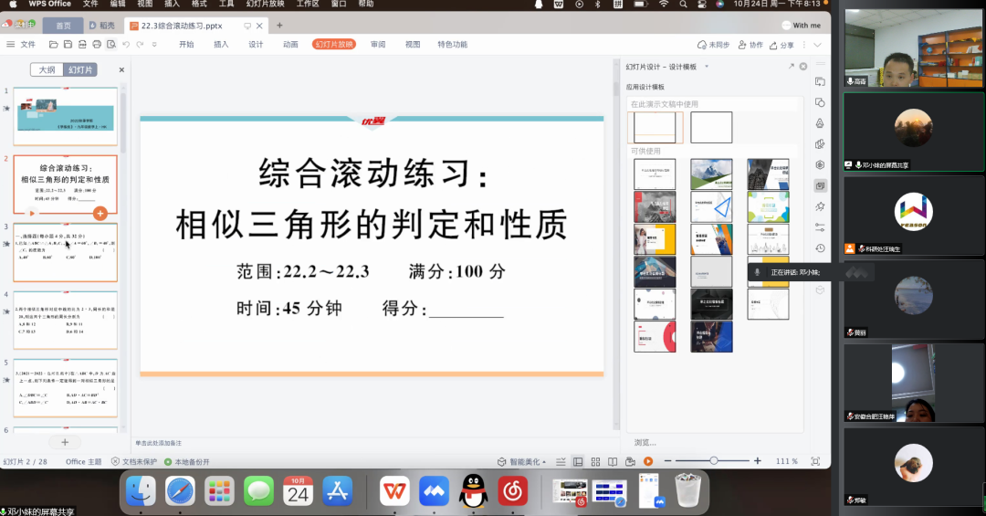Image resolution: width=986 pixels, height=516 pixels.
Task: Click 浏览... browse link in design panel
Action: tap(645, 442)
